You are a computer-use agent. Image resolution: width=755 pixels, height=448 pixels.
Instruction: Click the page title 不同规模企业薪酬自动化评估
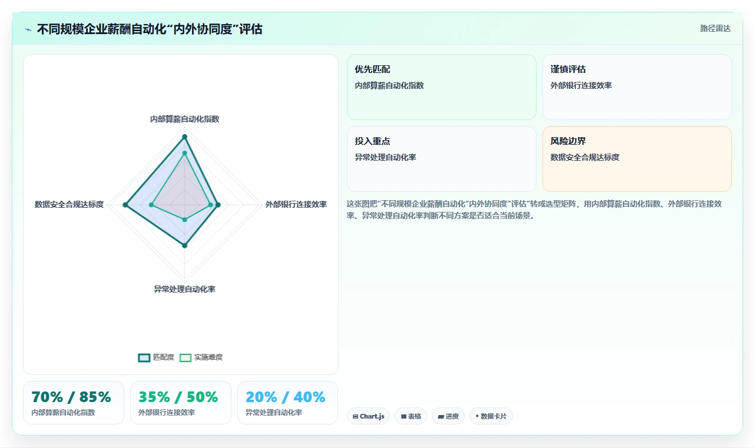click(x=150, y=29)
